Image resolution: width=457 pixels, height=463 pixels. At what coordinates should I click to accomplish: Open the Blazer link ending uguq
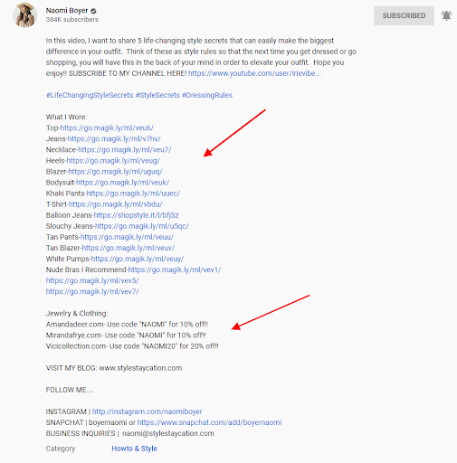[115, 172]
